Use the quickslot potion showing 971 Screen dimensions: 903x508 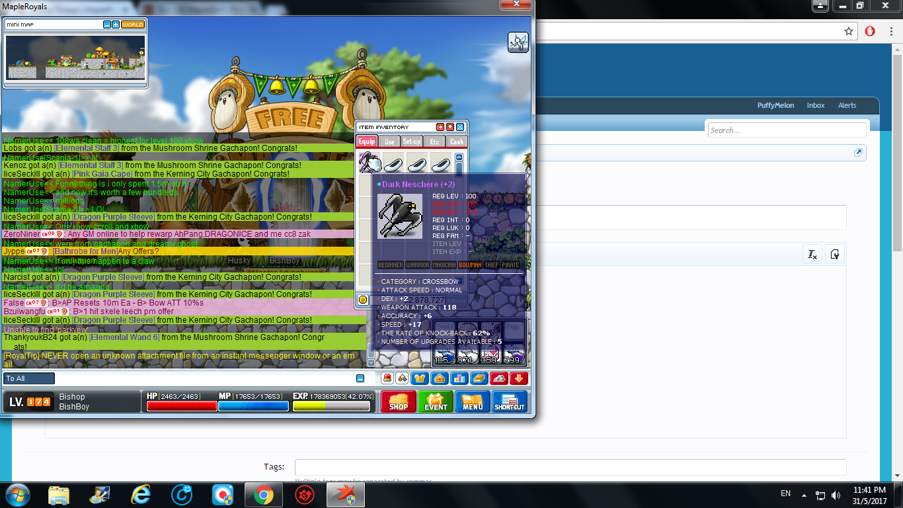[x=467, y=355]
